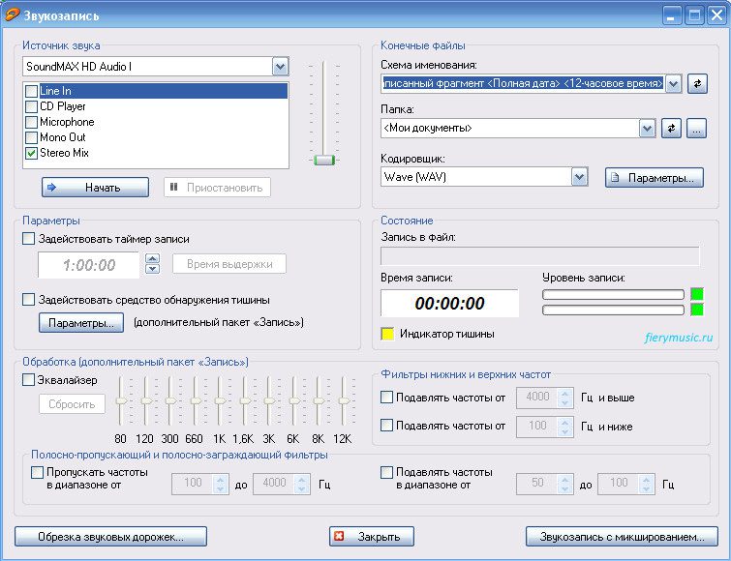Click the 300 Hz equalizer slider
The height and width of the screenshot is (561, 731).
[170, 400]
